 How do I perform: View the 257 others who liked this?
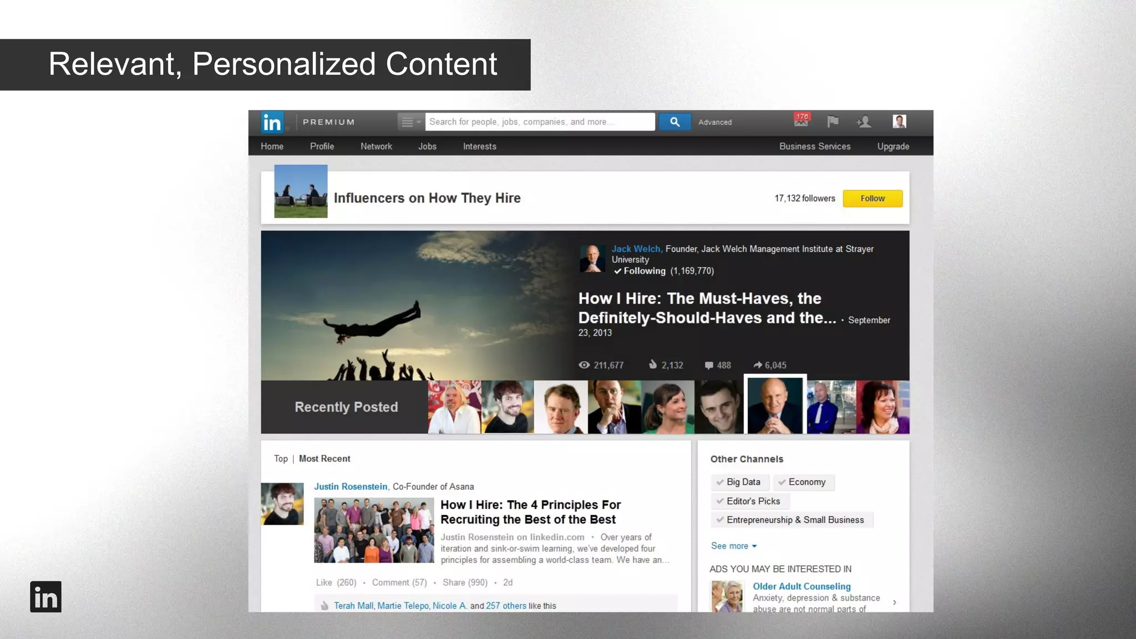point(506,606)
